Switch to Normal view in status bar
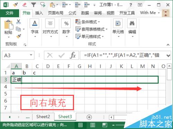 point(80,125)
